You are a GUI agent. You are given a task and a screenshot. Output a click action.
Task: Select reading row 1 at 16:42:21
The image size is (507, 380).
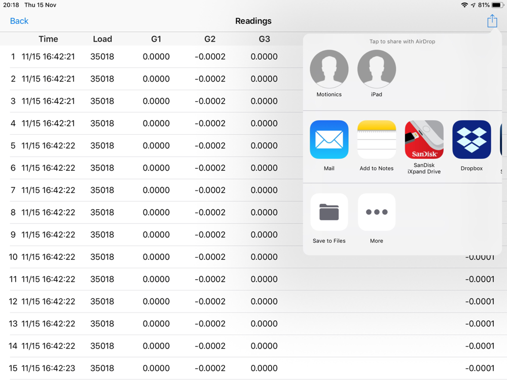(151, 57)
